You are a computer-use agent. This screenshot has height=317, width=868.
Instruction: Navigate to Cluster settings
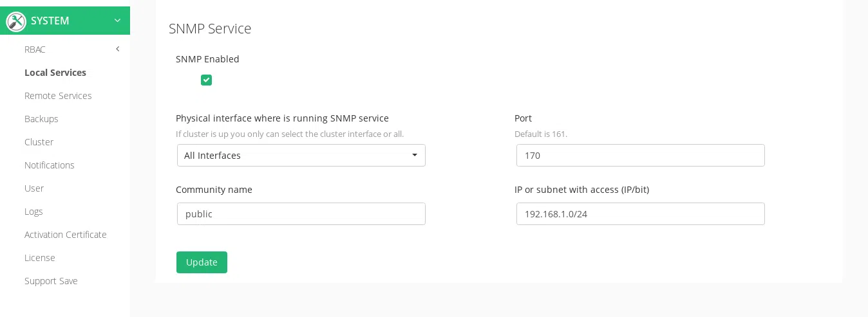click(x=39, y=142)
